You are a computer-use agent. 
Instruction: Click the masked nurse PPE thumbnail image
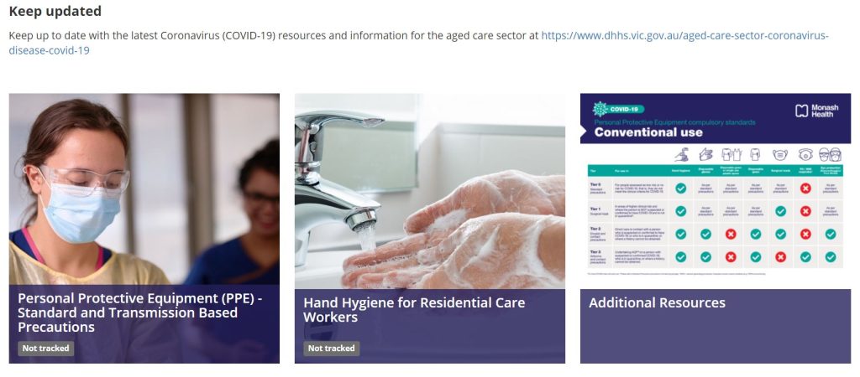[144, 188]
